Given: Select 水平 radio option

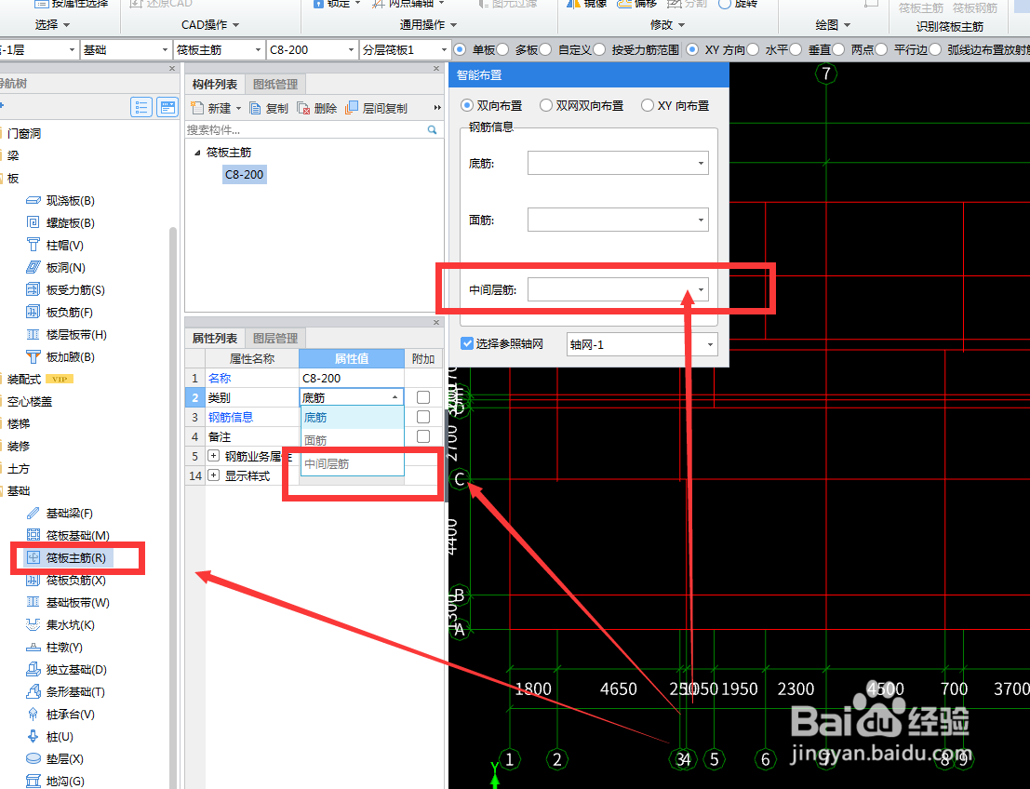Looking at the screenshot, I should click(x=753, y=50).
